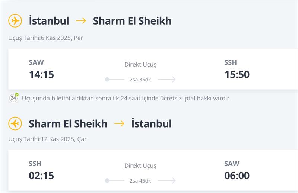Image resolution: width=298 pixels, height=193 pixels.
Task: Click the return heading's İstanbul destination
Action: [x=152, y=123]
